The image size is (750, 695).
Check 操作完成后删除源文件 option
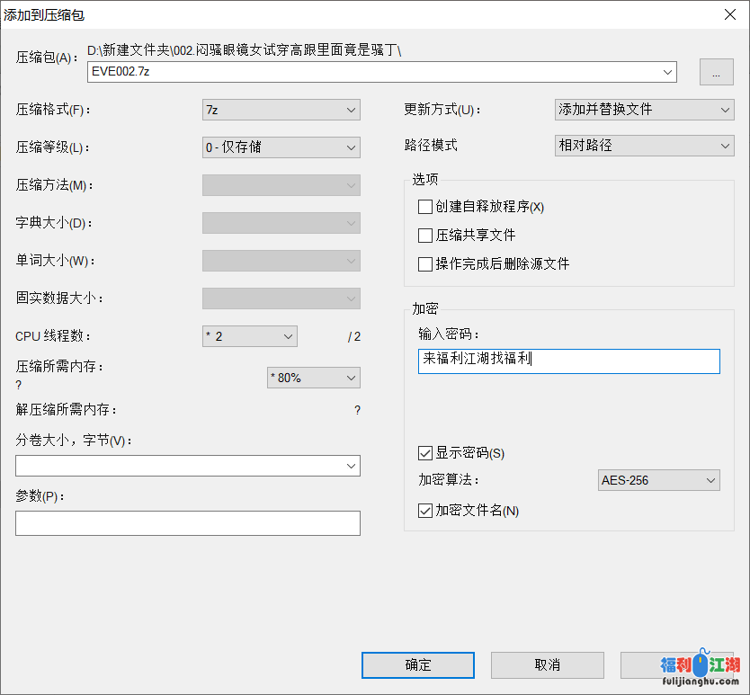pyautogui.click(x=426, y=264)
